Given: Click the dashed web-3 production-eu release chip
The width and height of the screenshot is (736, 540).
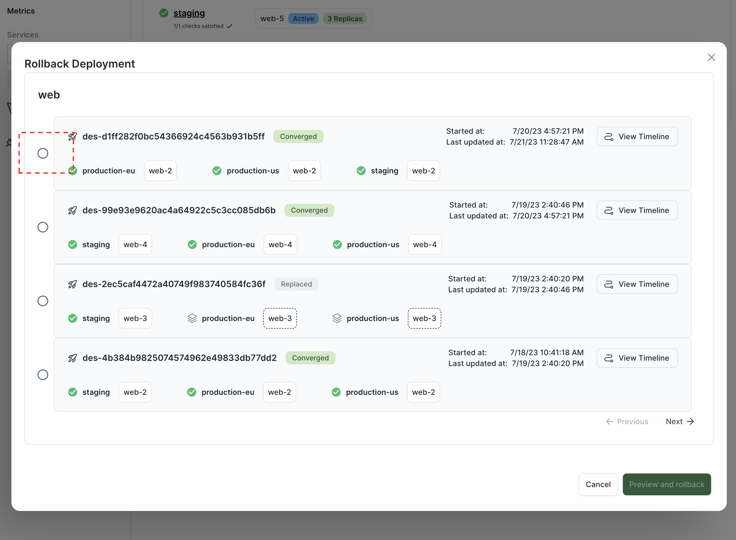Looking at the screenshot, I should [280, 318].
